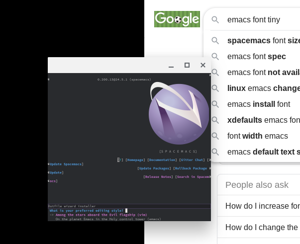Image resolution: width=300 pixels, height=244 pixels.
Task: Click the version text '0.200.13@24.5.1 (spacemacs)'
Action: point(124,80)
